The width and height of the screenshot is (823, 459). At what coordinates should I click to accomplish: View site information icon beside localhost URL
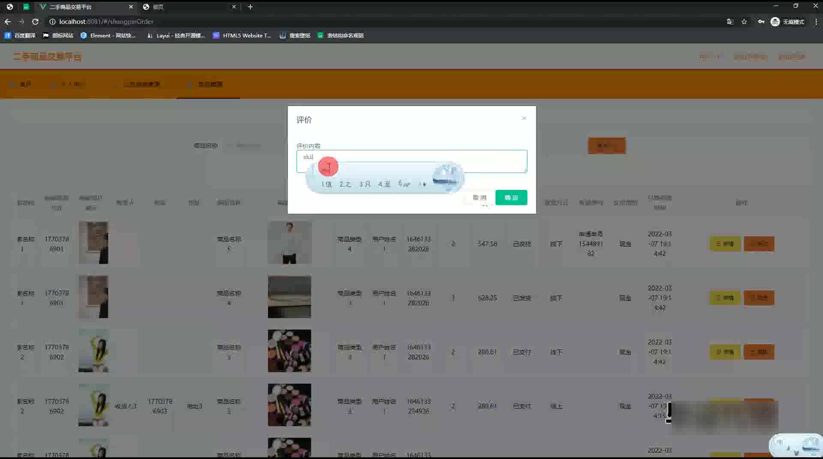point(52,21)
